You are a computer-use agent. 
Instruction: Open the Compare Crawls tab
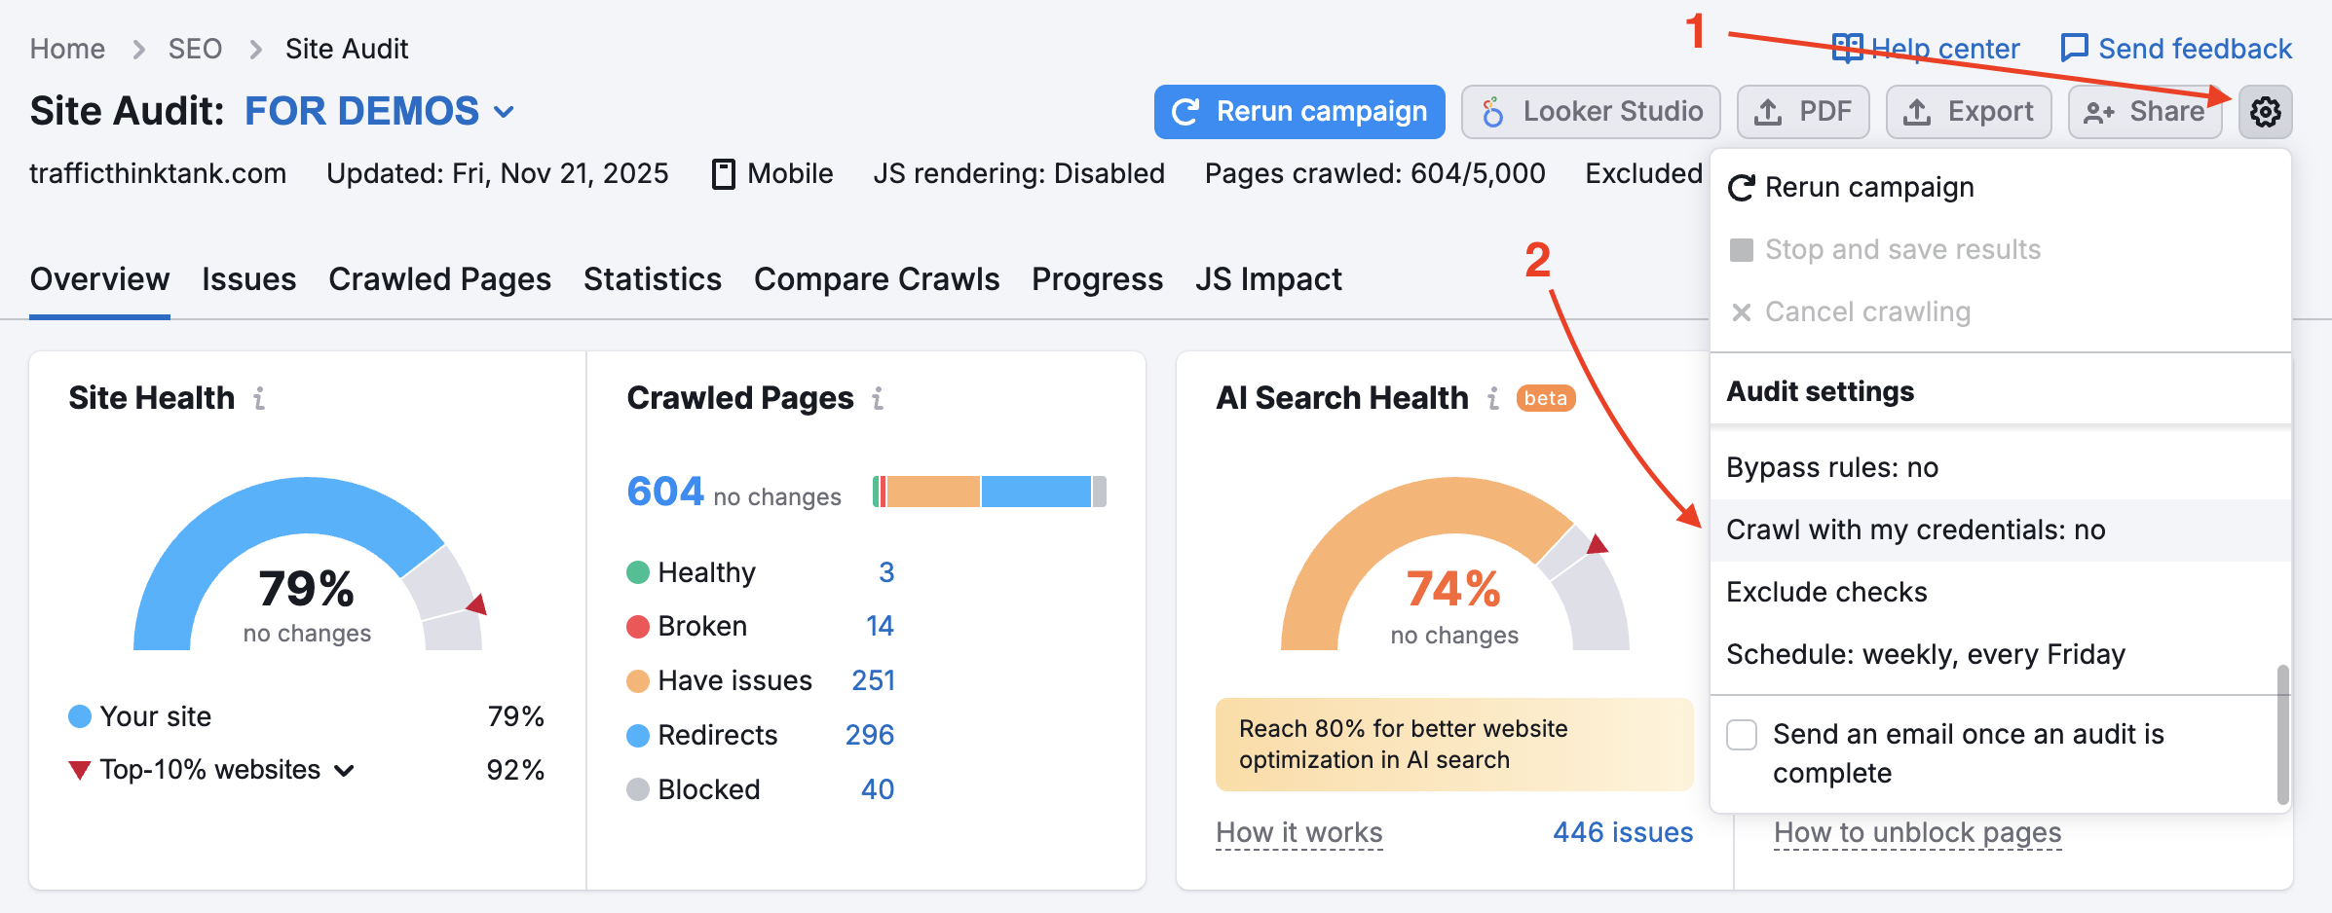point(876,279)
